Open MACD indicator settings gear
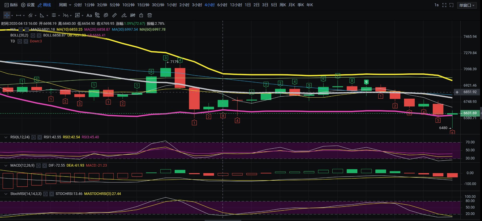Image resolution: width=482 pixels, height=221 pixels. pos(39,166)
